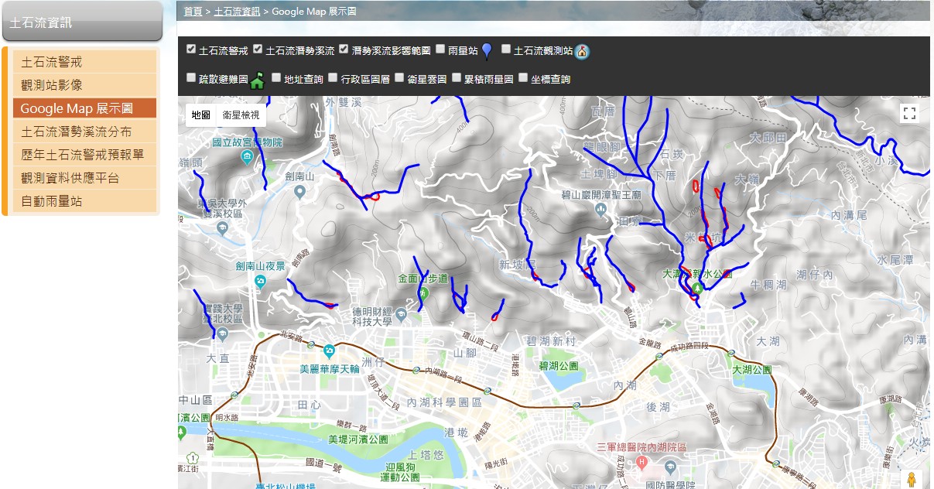
Task: Click the 土石流觀測站 house icon
Action: tap(582, 52)
